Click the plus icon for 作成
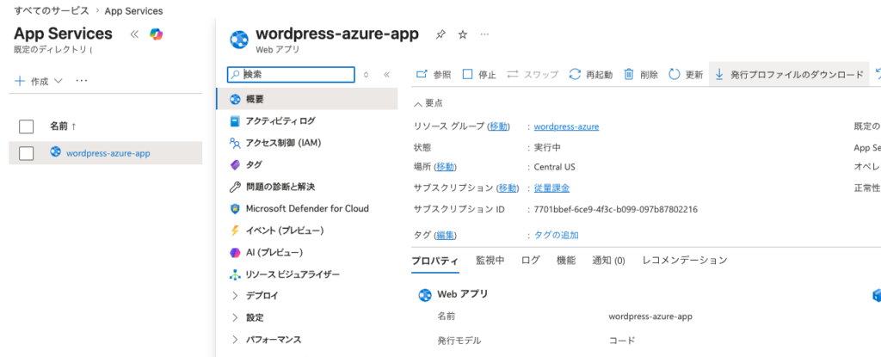881x357 pixels. pyautogui.click(x=20, y=81)
